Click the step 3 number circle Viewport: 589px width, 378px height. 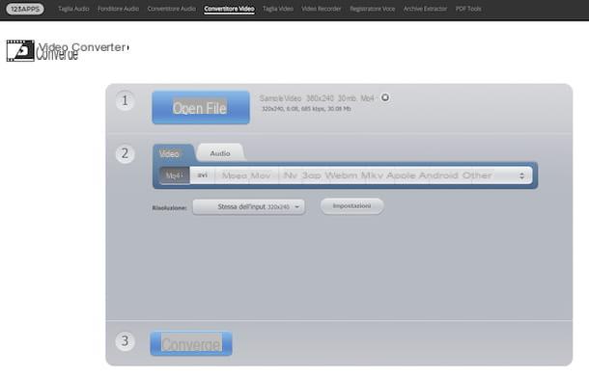[x=126, y=341]
